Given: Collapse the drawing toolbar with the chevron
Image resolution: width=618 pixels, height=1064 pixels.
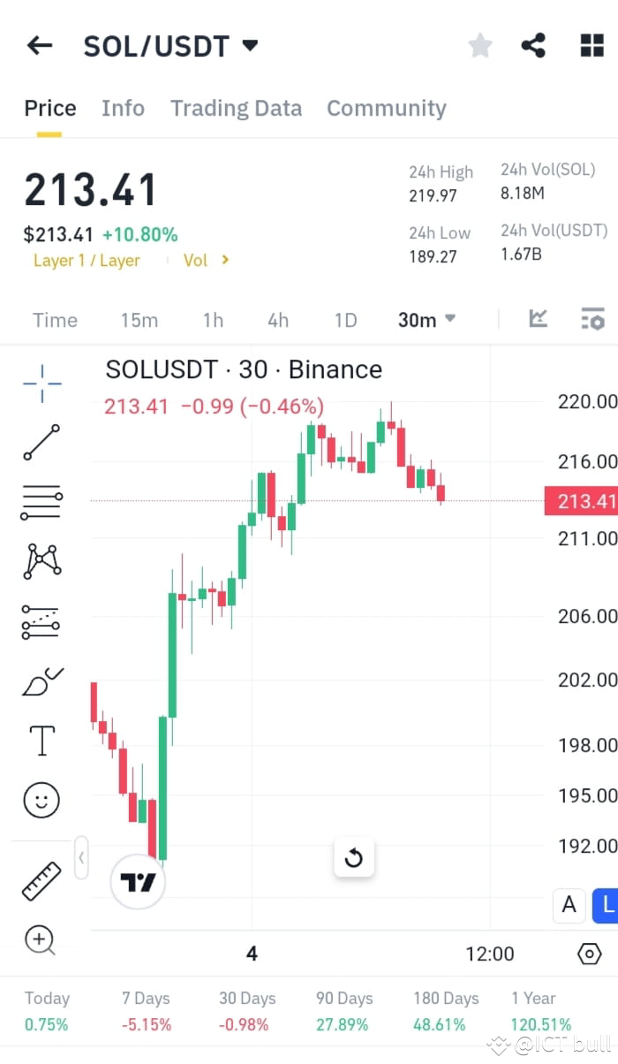Looking at the screenshot, I should (x=81, y=857).
